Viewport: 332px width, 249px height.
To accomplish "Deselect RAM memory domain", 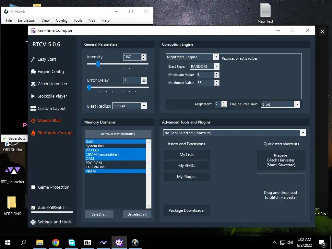I will 115,142.
